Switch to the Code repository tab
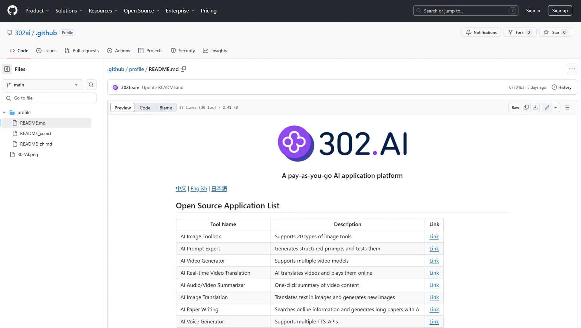The width and height of the screenshot is (581, 328). pyautogui.click(x=19, y=51)
